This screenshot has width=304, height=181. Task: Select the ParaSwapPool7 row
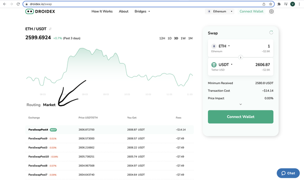point(110,175)
